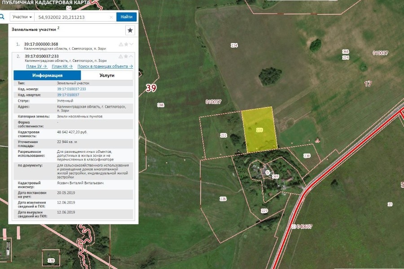Expand details of parcel 39:17:000000:368
Image resolution: width=404 pixels, height=269 pixels.
coord(131,44)
